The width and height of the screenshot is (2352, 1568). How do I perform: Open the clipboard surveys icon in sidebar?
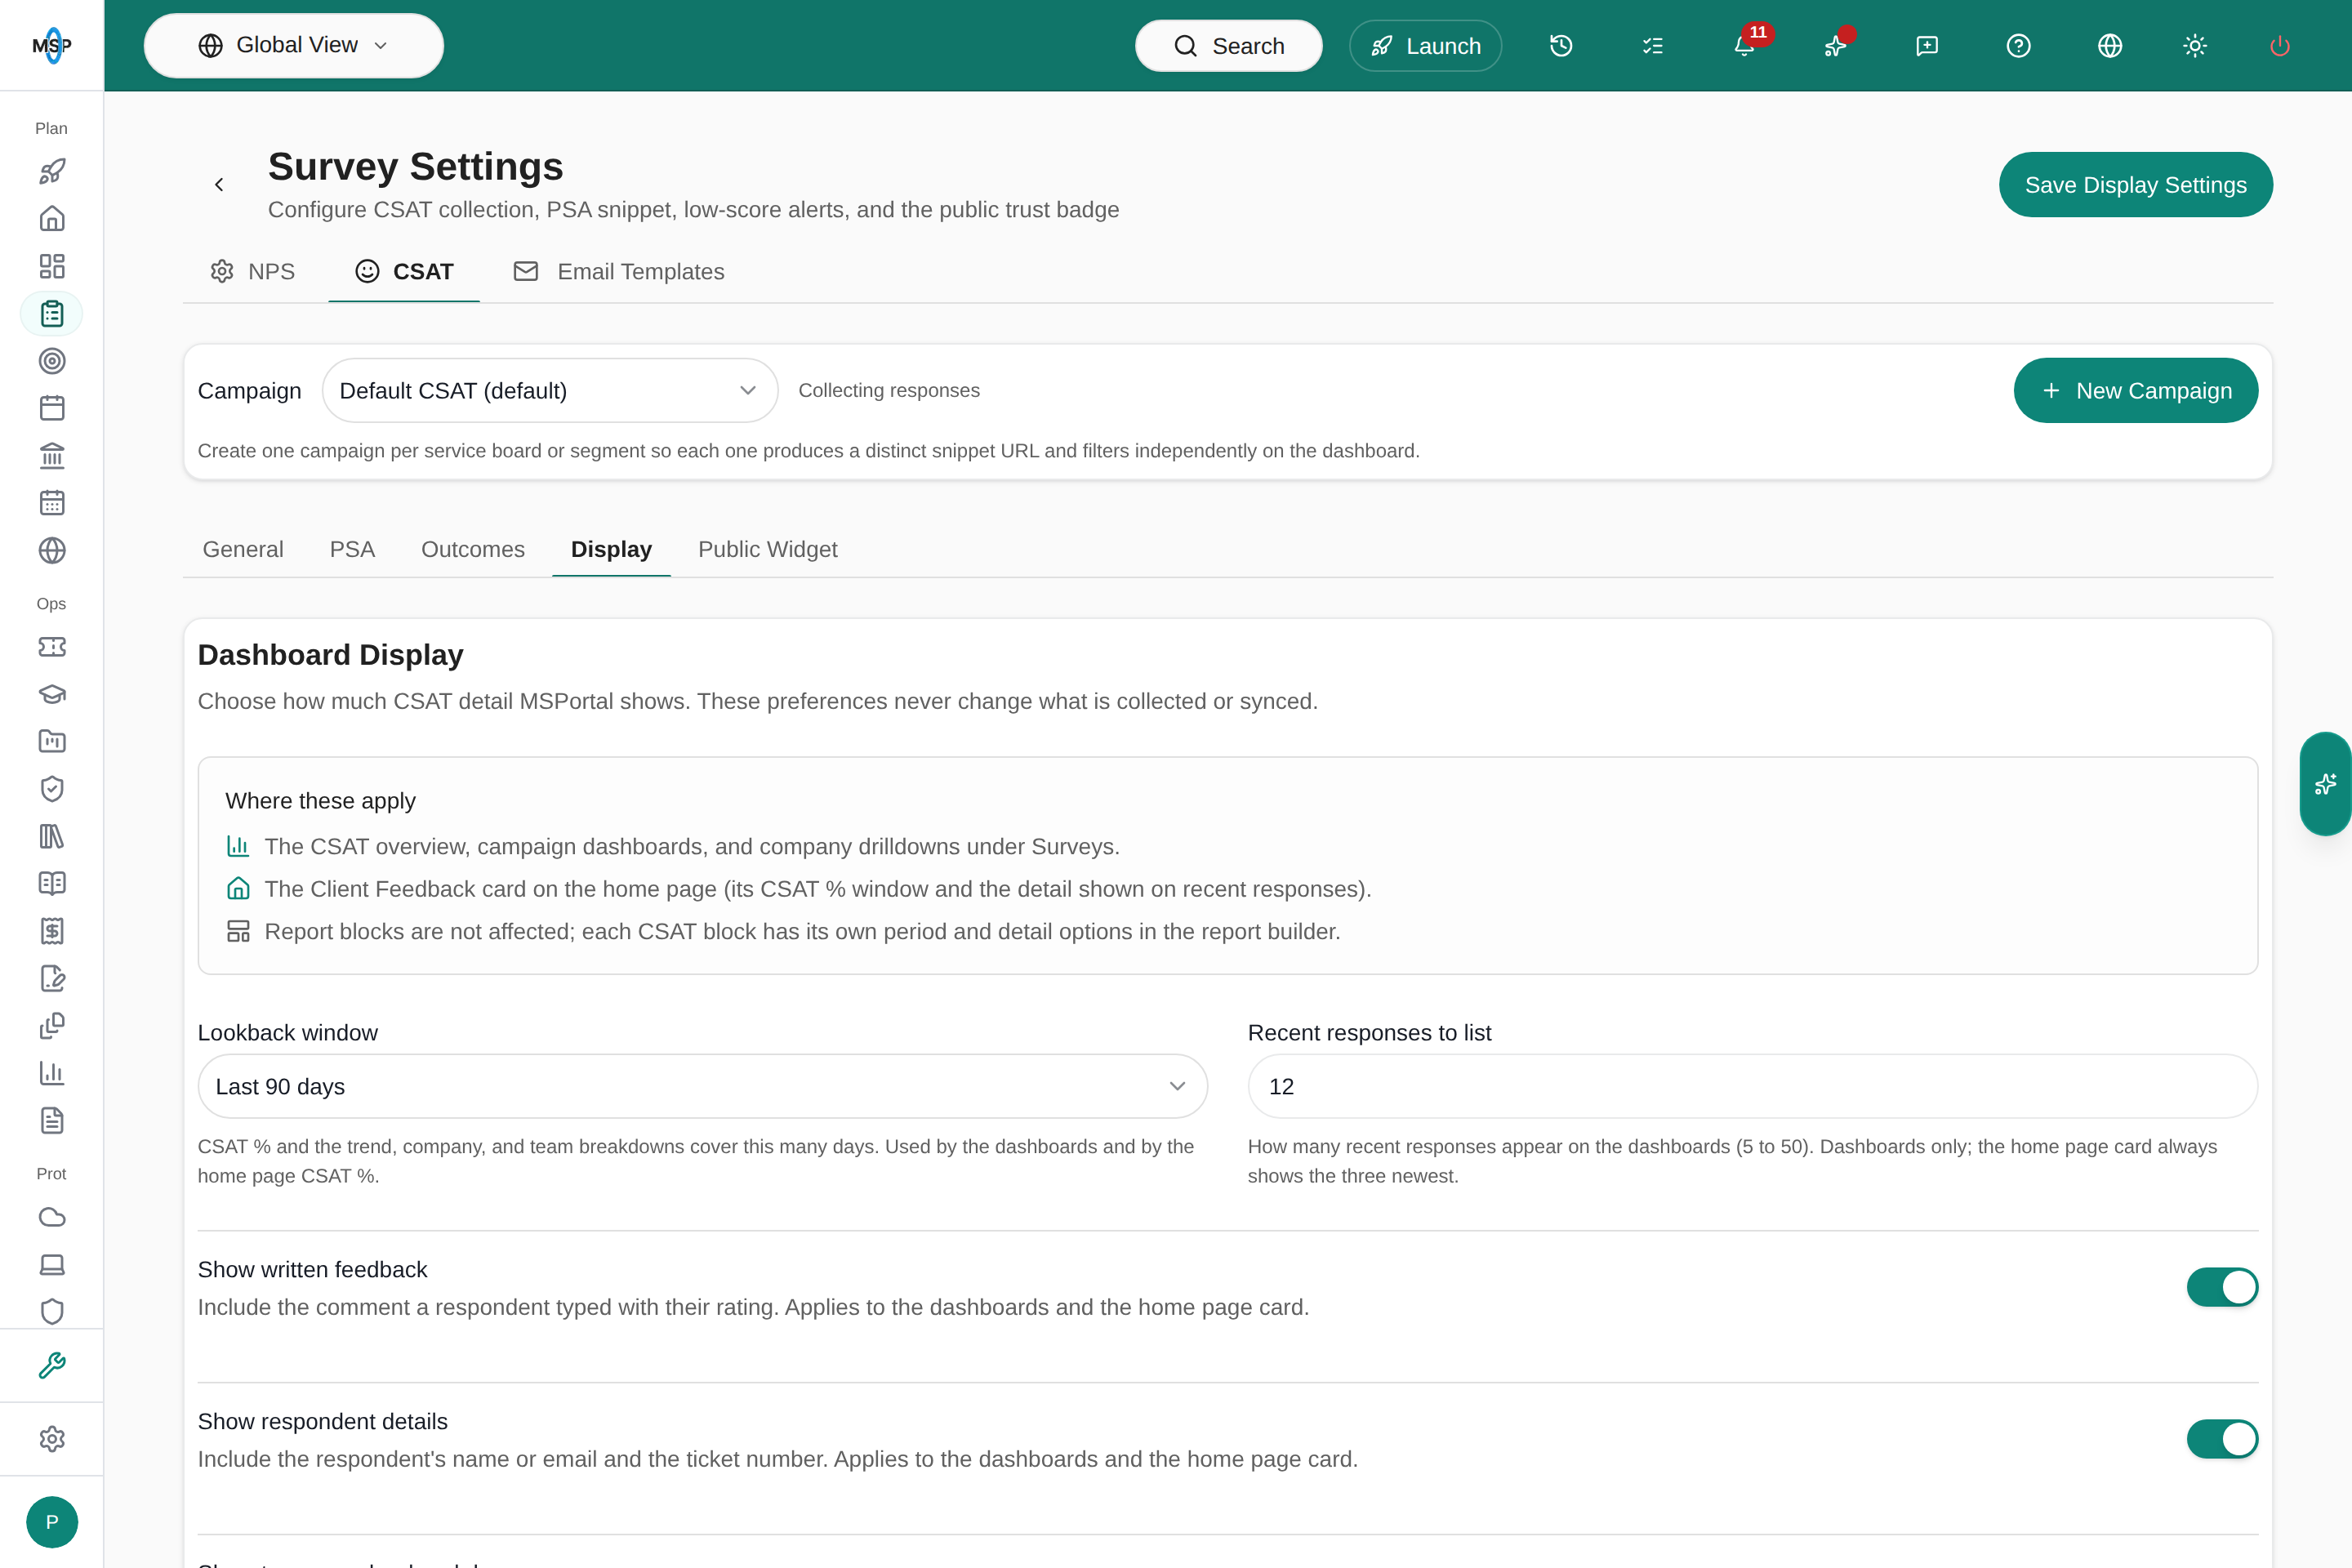52,314
